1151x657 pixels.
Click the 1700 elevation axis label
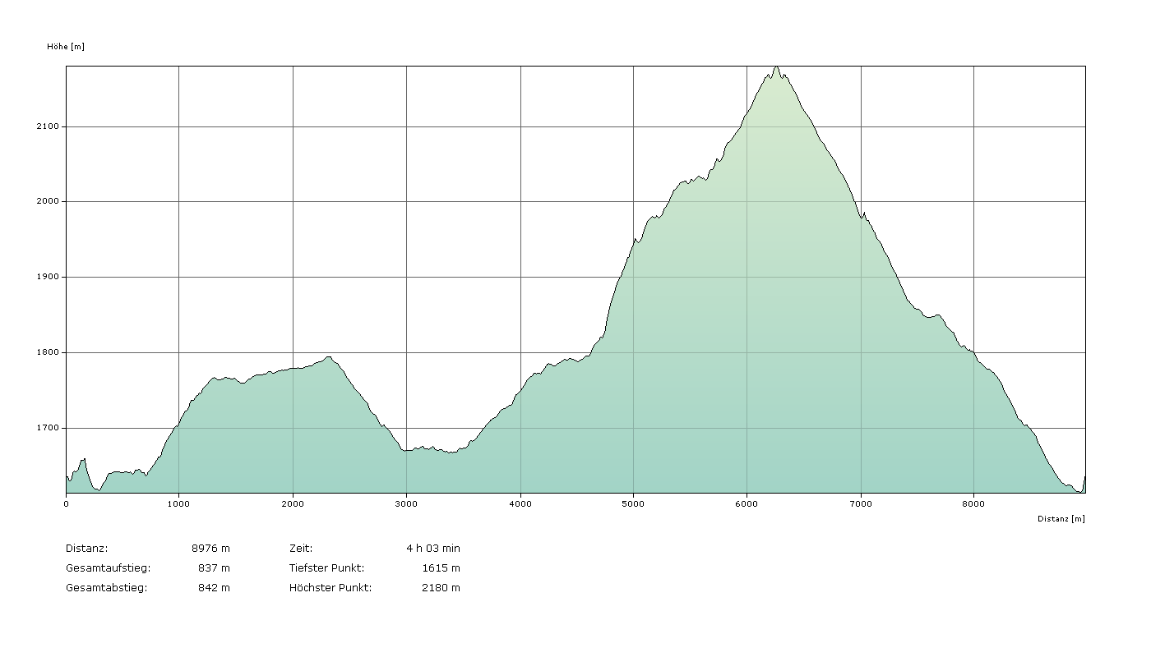pos(49,428)
